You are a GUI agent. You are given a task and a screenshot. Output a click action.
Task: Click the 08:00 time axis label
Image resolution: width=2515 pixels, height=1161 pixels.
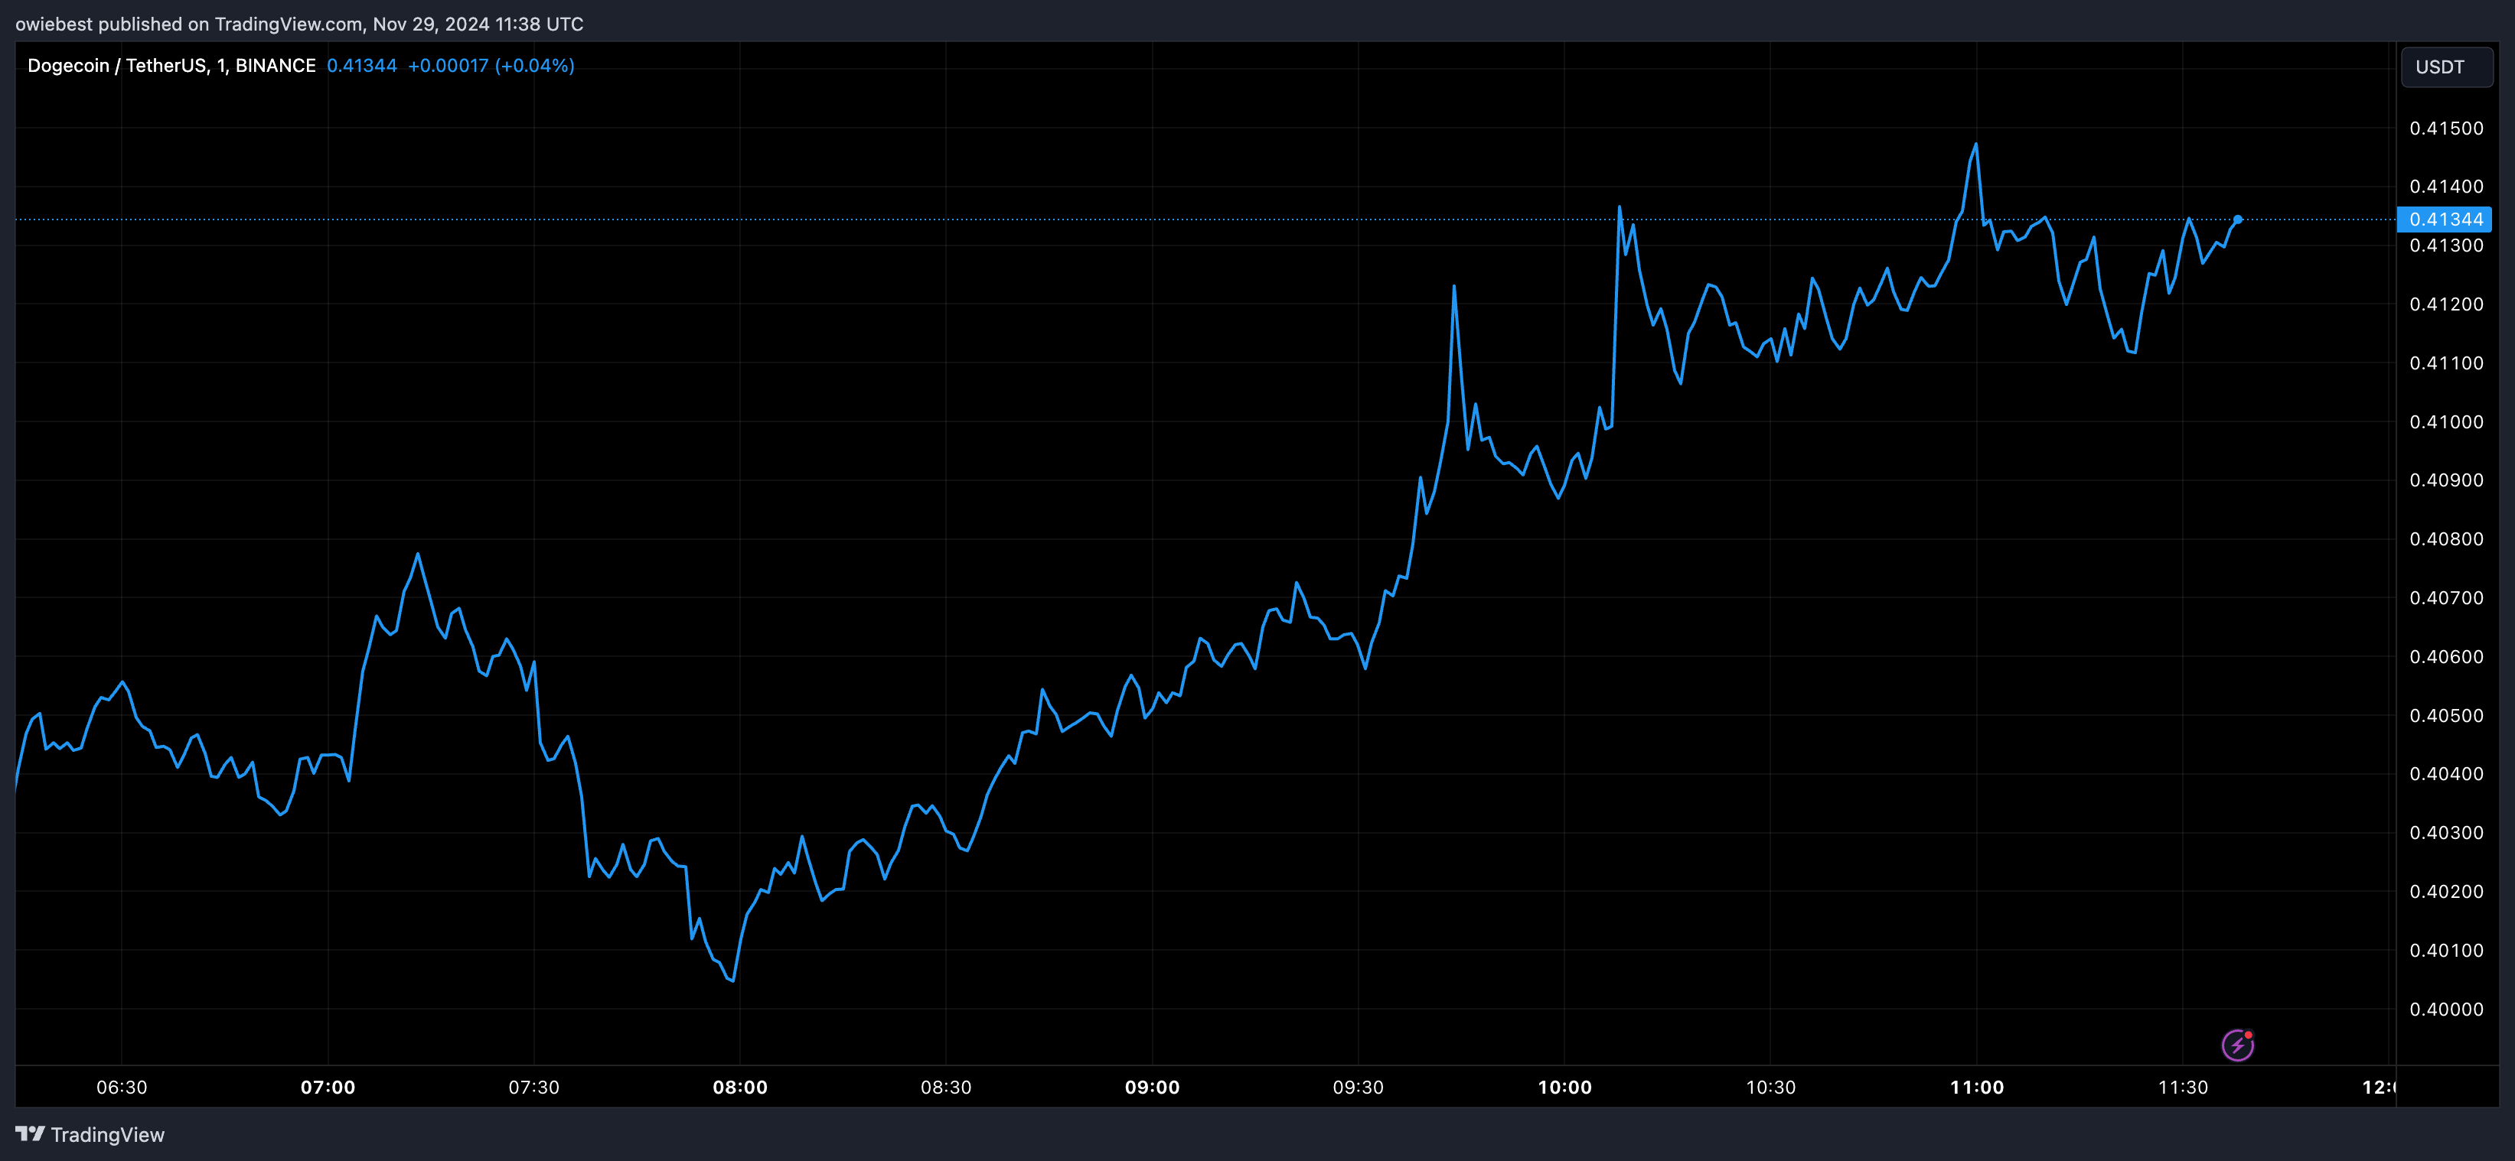tap(739, 1087)
